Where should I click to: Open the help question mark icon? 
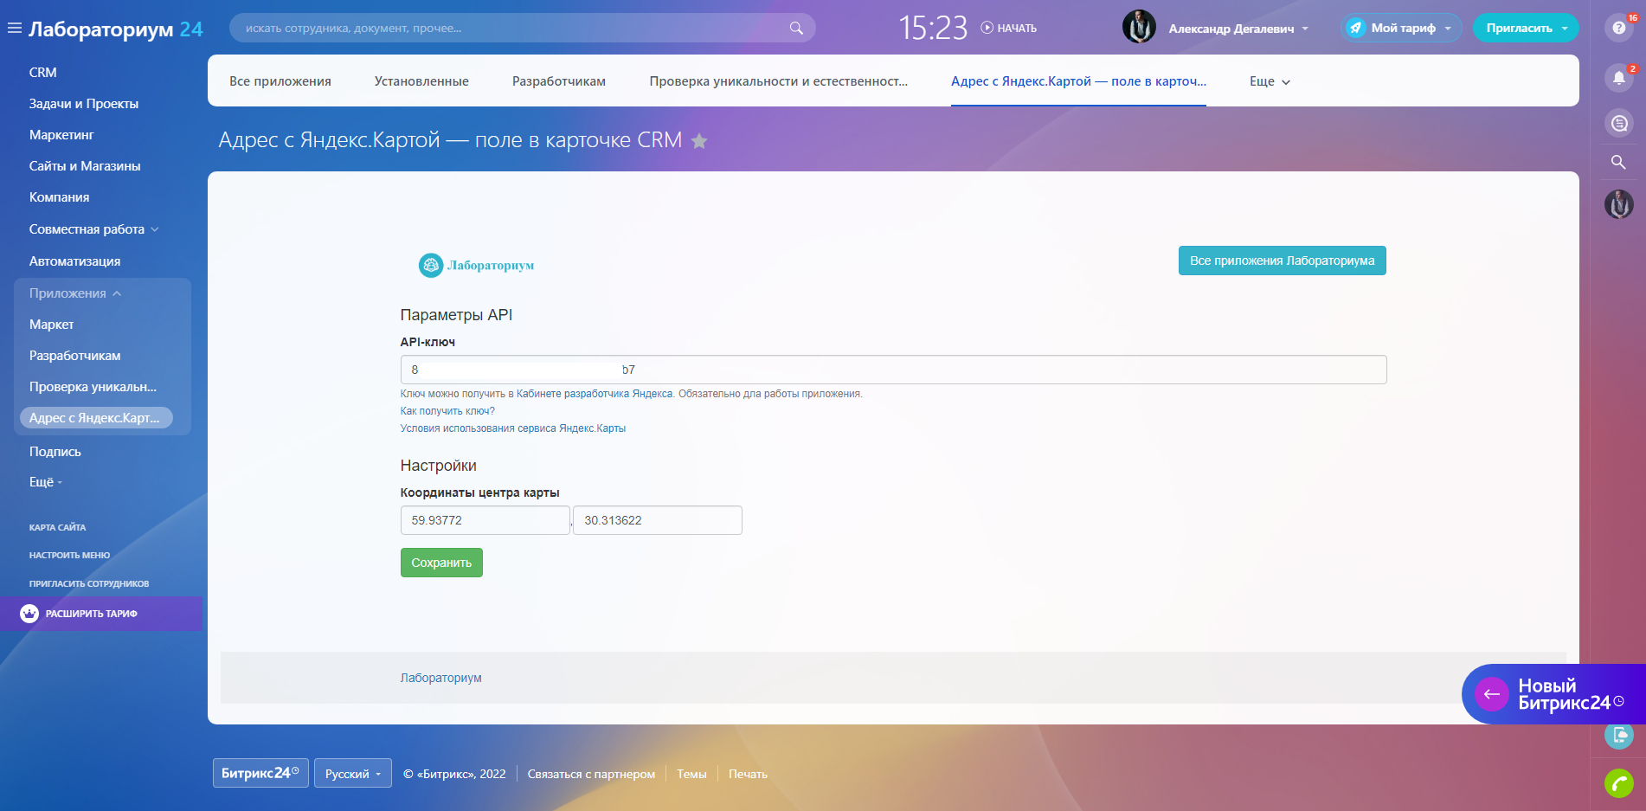[1619, 28]
